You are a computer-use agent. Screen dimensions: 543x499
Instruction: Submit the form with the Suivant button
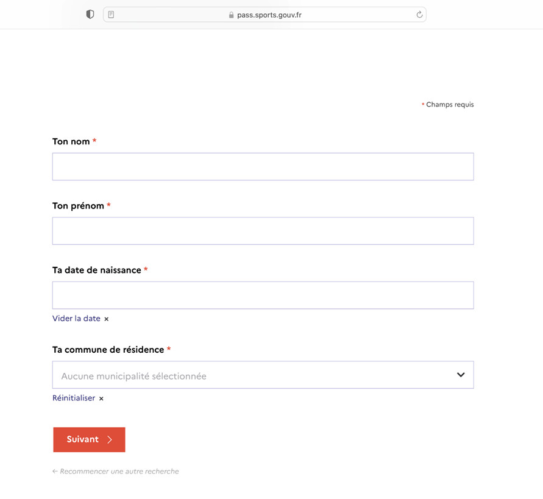[89, 439]
